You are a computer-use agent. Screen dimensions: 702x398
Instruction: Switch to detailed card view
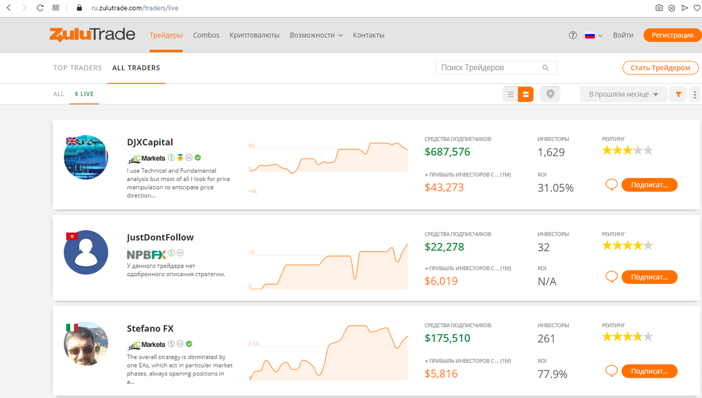526,94
